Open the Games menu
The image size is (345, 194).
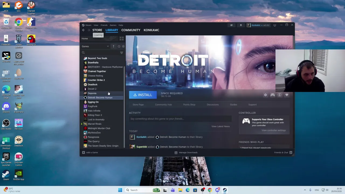pyautogui.click(x=113, y=25)
